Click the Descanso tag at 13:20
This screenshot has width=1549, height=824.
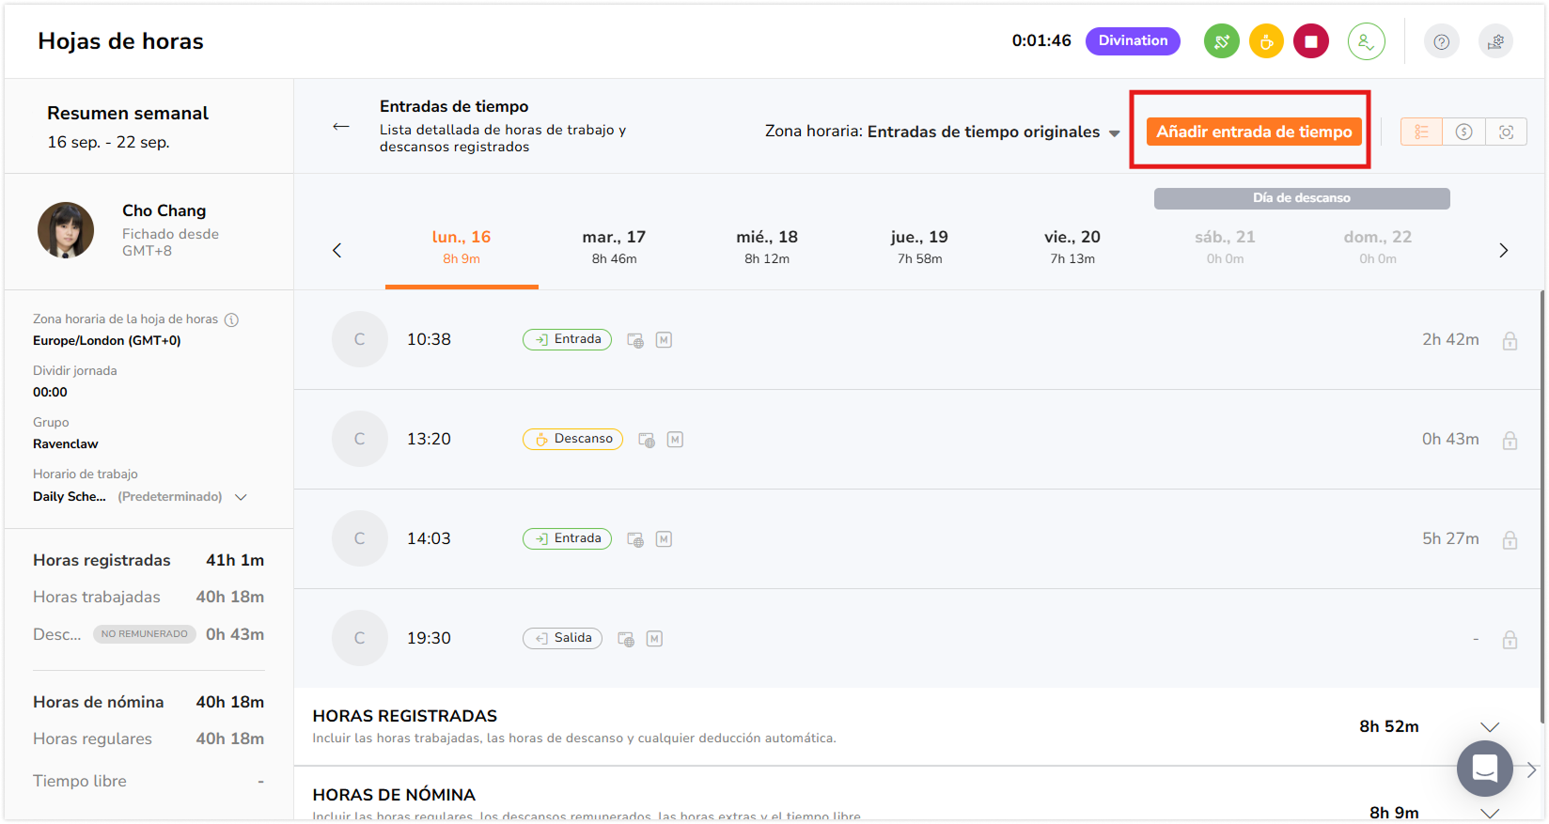[x=572, y=439]
